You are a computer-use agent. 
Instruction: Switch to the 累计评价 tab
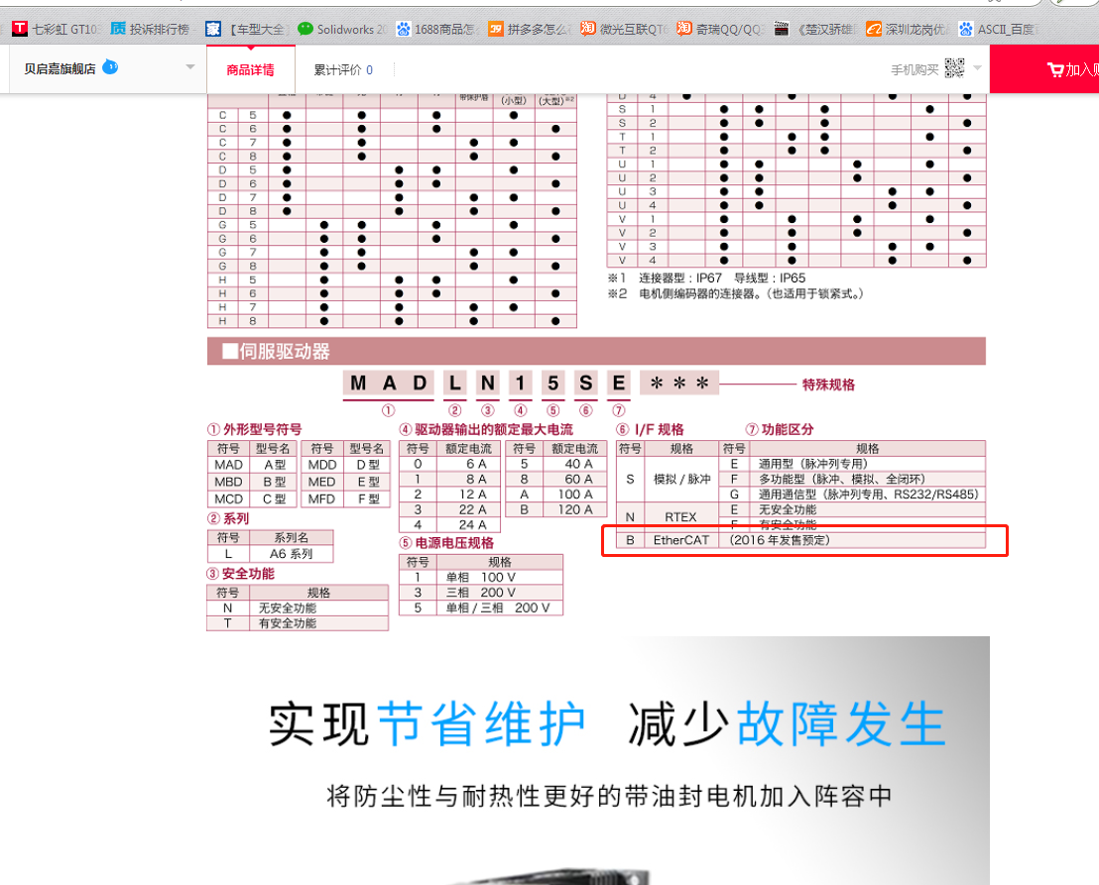(343, 70)
